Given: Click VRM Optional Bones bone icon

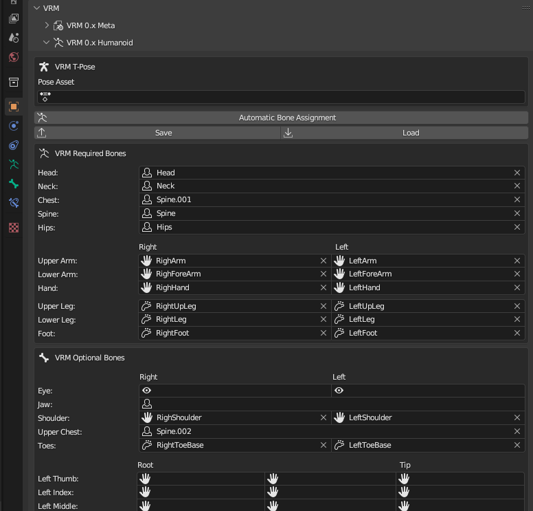Looking at the screenshot, I should point(44,358).
